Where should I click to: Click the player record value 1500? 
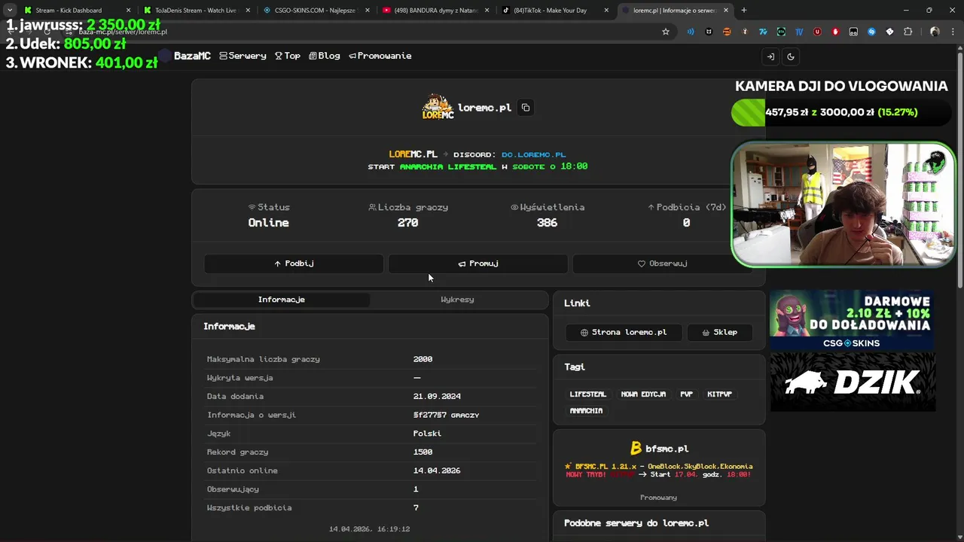(423, 452)
